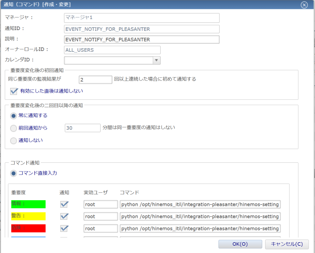Uncheck notification for Info severity
Image resolution: width=315 pixels, height=253 pixels.
(64, 204)
